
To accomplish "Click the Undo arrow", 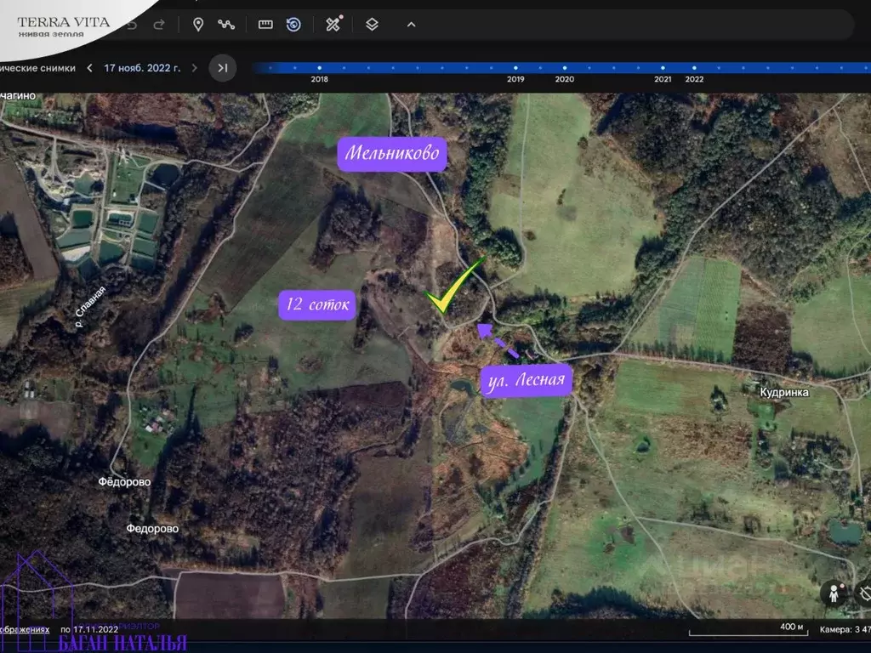I will tap(132, 25).
